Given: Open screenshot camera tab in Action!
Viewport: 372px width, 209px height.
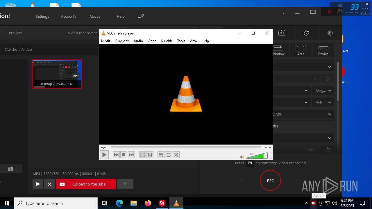Looking at the screenshot, I should (282, 33).
